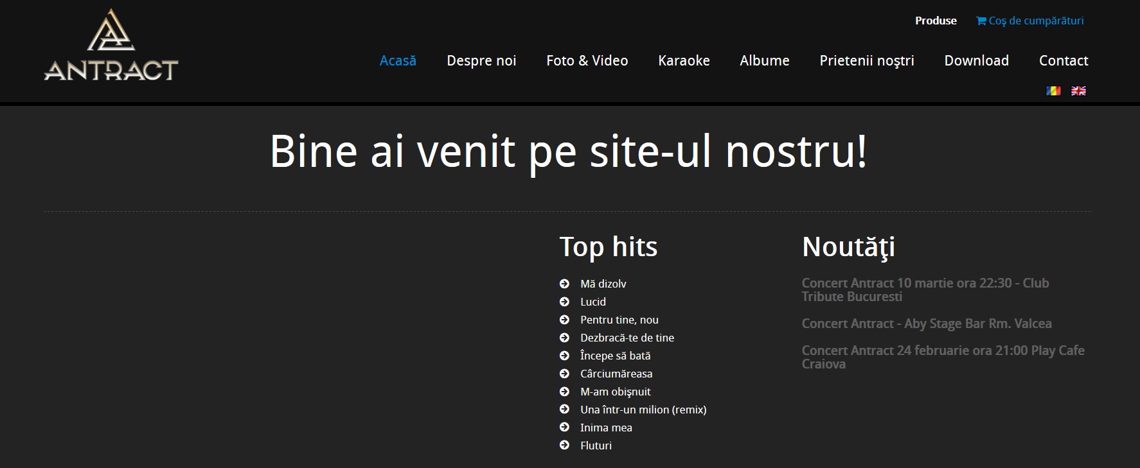Open the shopping cart icon
Screen dimensions: 1140x468
pos(981,21)
